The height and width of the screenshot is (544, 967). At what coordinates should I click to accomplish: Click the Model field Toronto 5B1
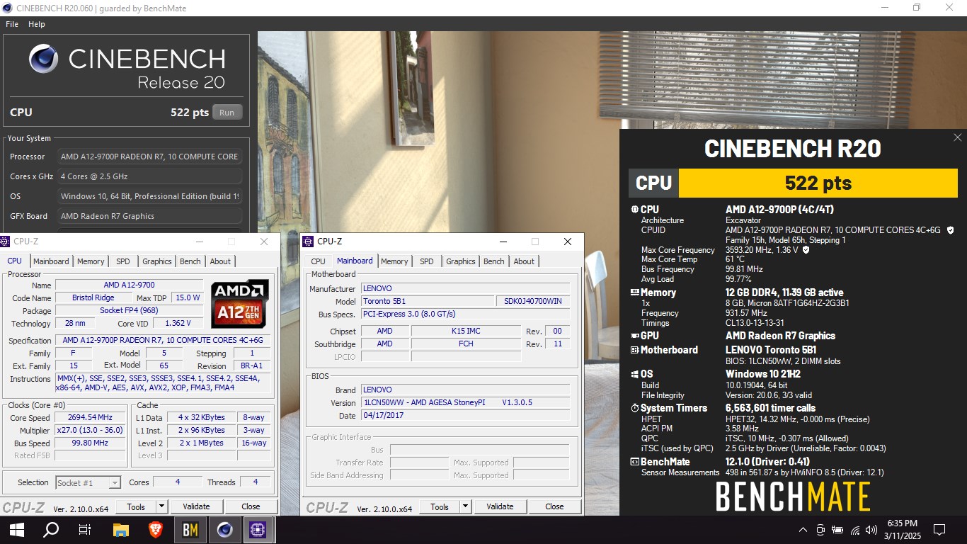(x=428, y=301)
